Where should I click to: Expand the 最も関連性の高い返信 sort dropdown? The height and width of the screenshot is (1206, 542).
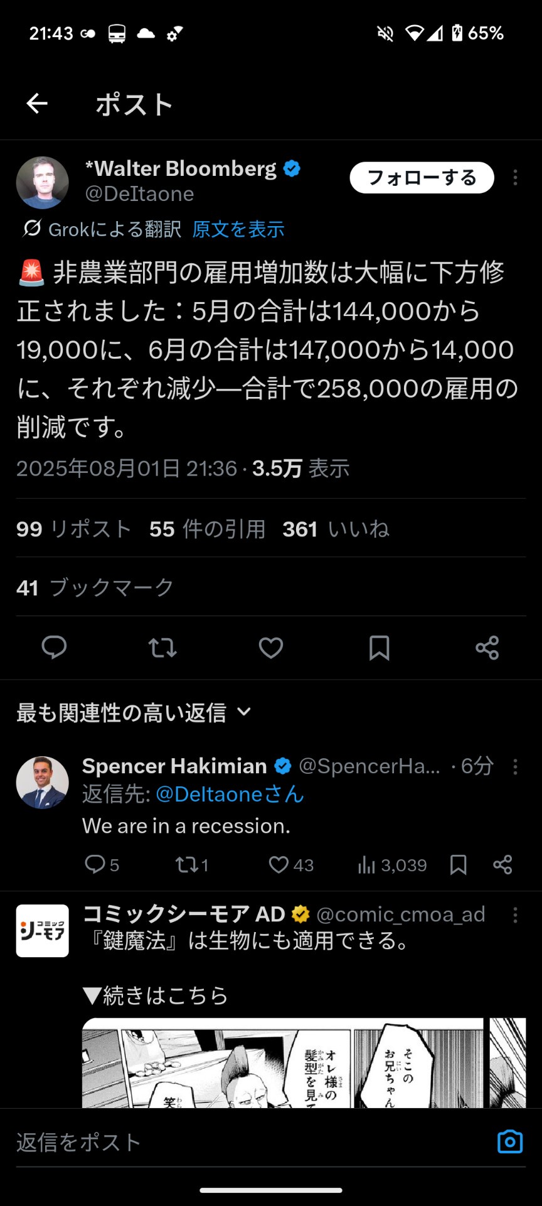(244, 712)
